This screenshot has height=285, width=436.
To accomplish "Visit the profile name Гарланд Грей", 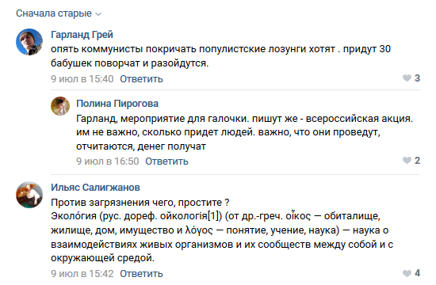I will click(82, 35).
